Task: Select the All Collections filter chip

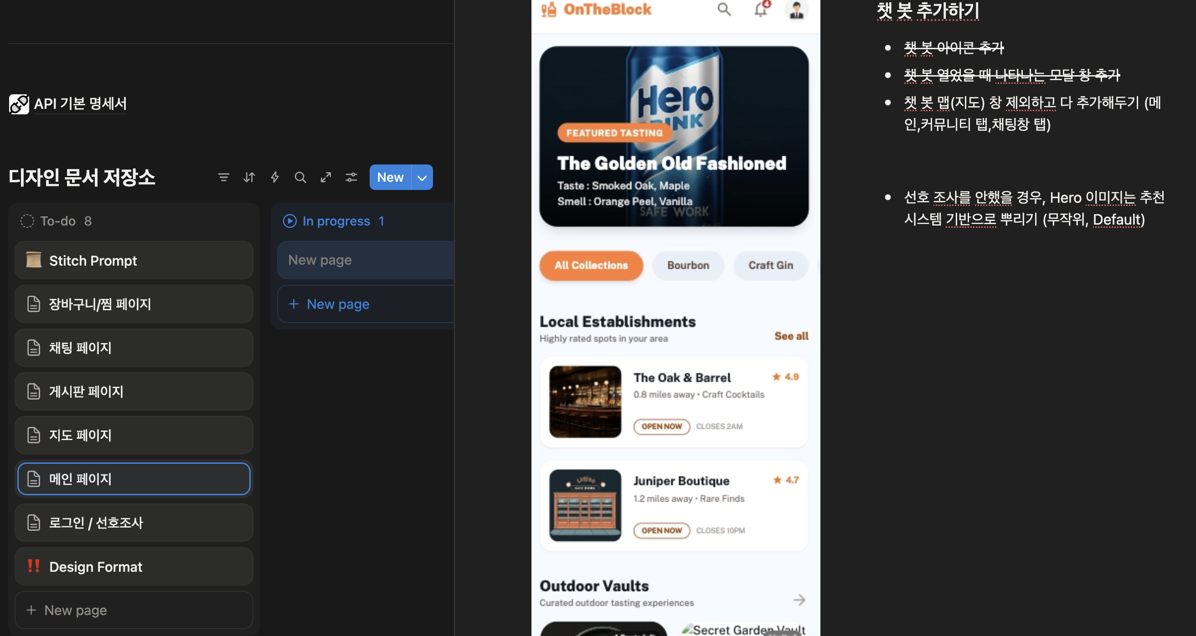Action: (591, 266)
